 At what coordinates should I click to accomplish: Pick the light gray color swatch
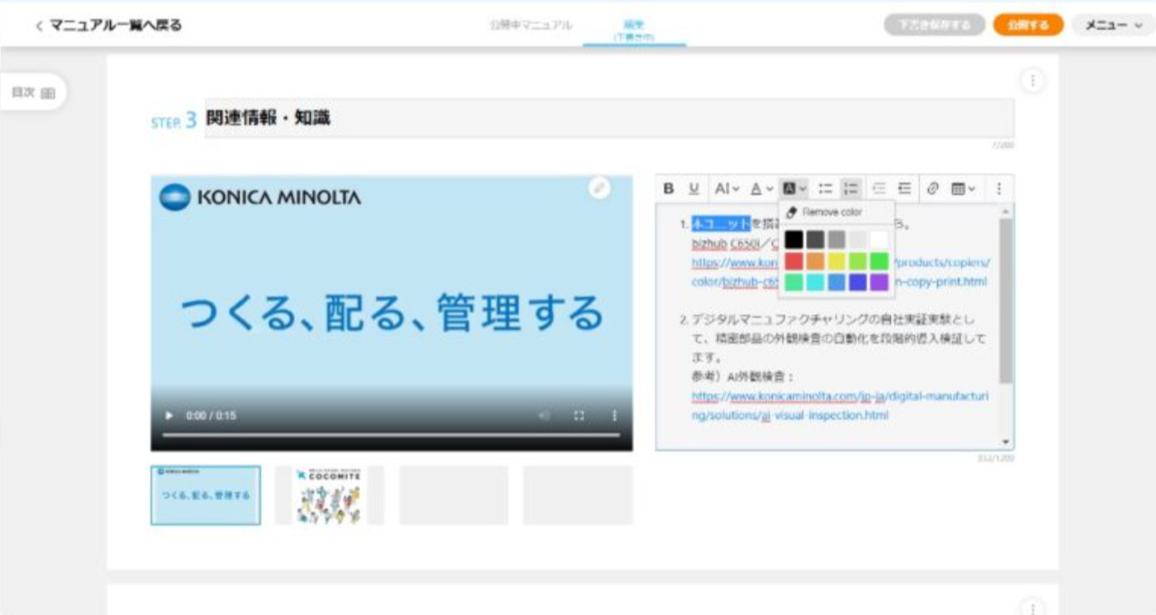pos(858,240)
